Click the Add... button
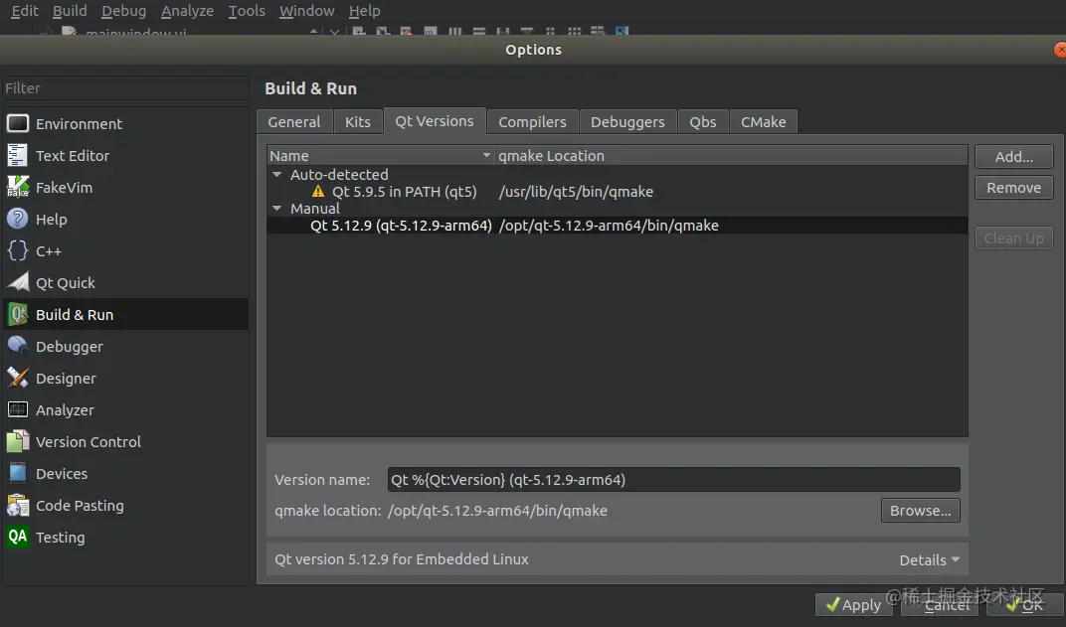1066x627 pixels. [x=1013, y=157]
